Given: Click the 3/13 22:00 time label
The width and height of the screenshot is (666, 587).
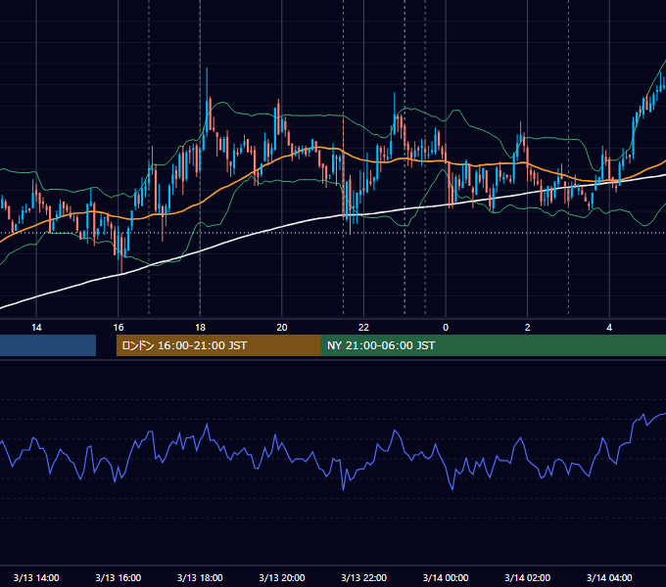Looking at the screenshot, I should click(x=364, y=577).
